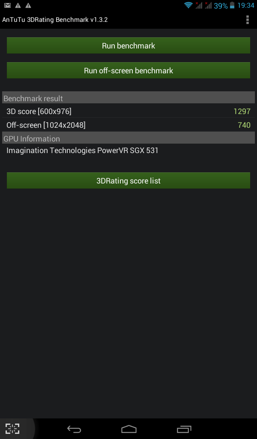Click Run off-screen benchmark button
Screen dimensions: 257x439
pyautogui.click(x=128, y=70)
